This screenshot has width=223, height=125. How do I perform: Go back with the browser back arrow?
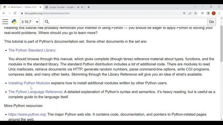click(x=4, y=13)
